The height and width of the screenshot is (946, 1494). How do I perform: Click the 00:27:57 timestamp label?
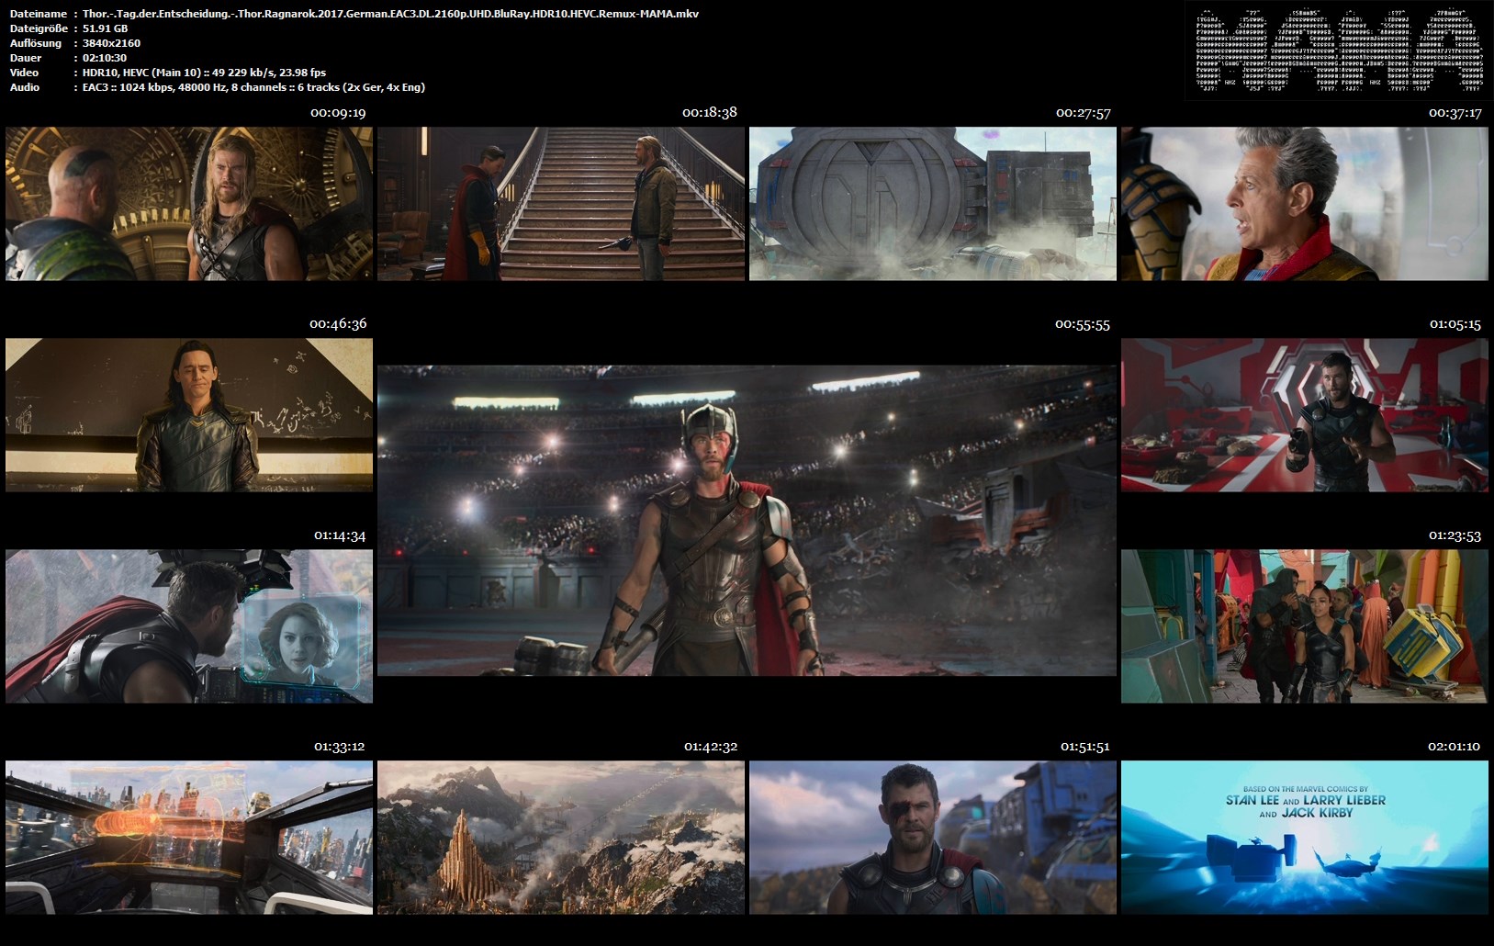1084,113
